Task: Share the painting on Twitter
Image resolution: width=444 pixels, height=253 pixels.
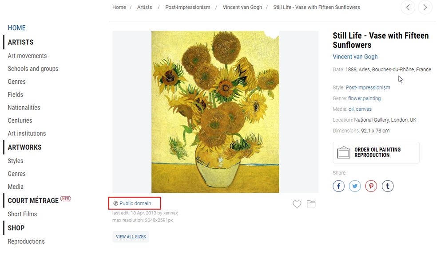Action: pos(355,186)
